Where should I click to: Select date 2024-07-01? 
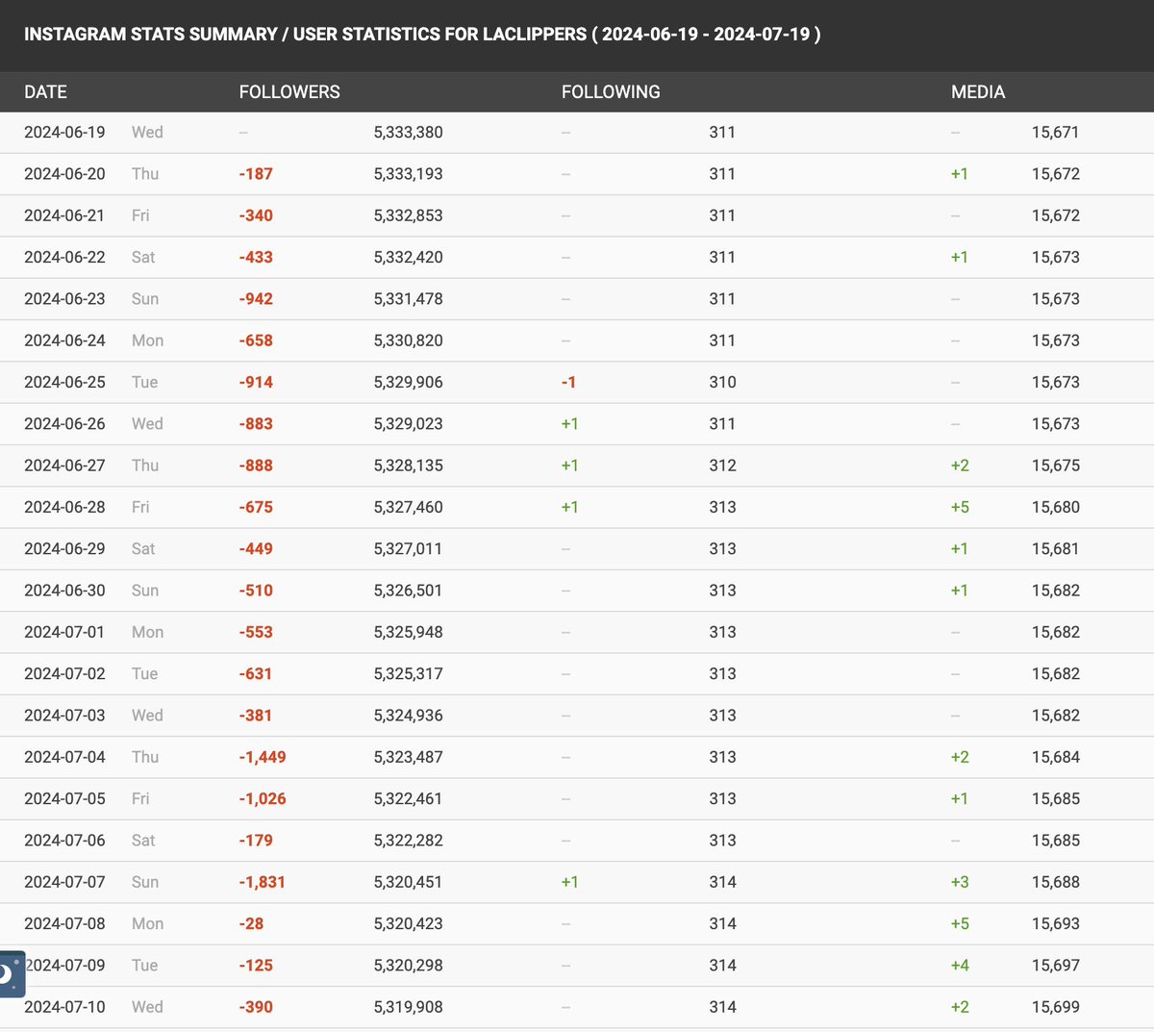(x=64, y=632)
